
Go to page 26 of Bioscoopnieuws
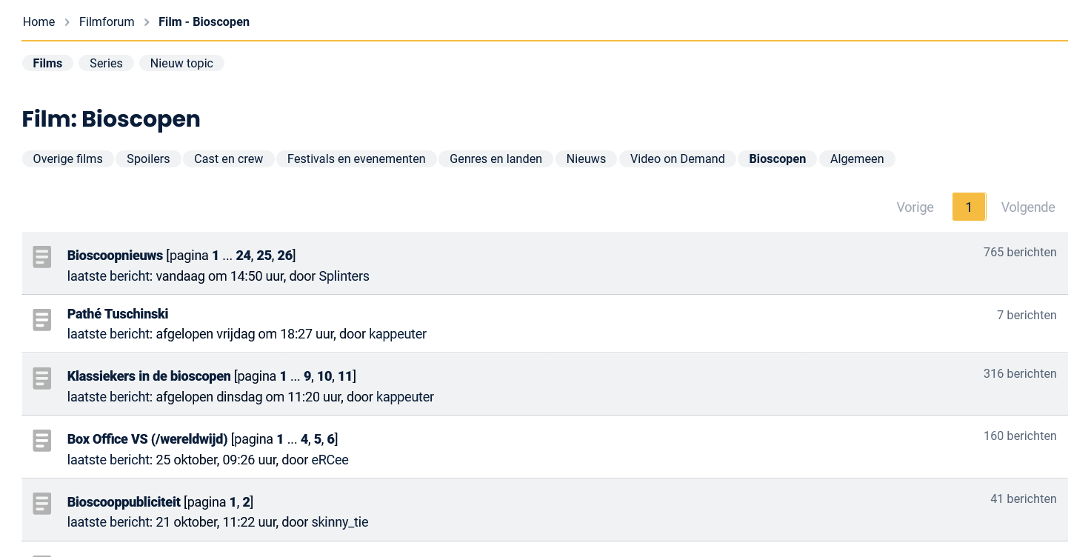(284, 256)
